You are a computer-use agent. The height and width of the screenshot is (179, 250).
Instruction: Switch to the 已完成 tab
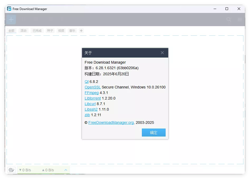pos(37,31)
